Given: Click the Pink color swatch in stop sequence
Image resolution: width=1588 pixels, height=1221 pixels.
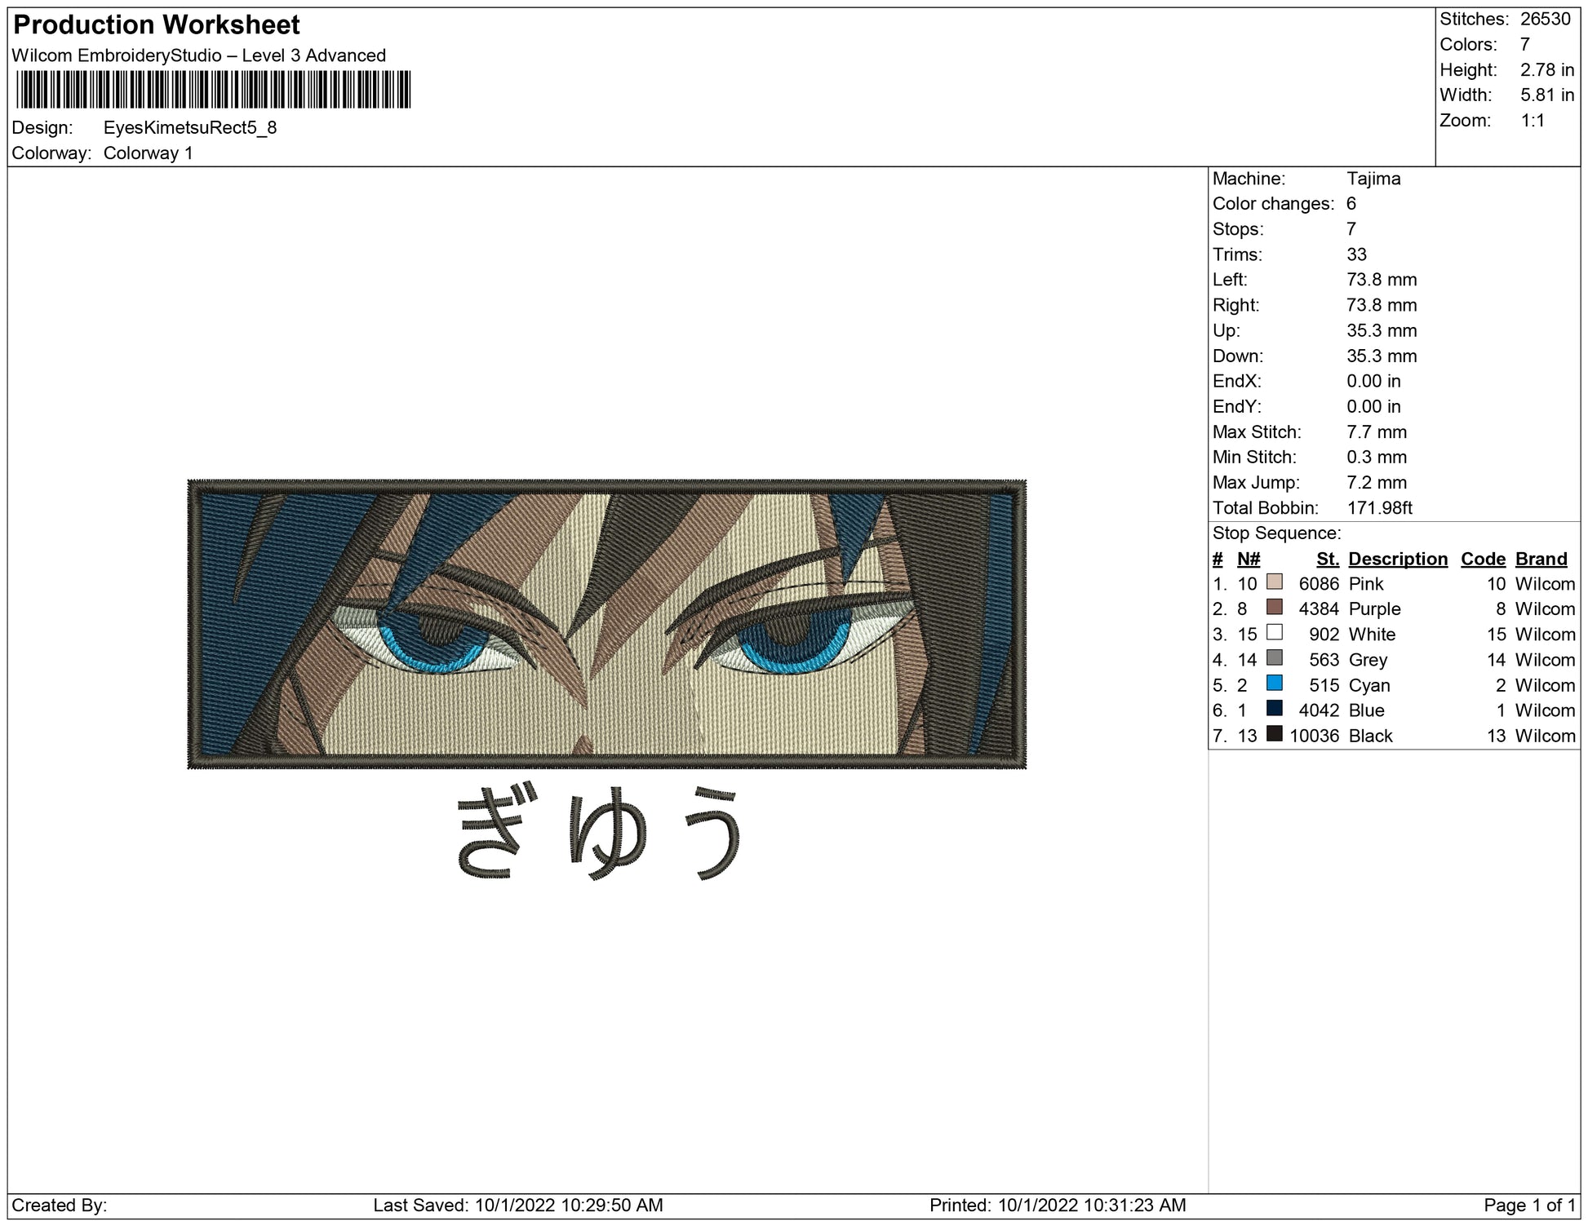Looking at the screenshot, I should pos(1274,582).
